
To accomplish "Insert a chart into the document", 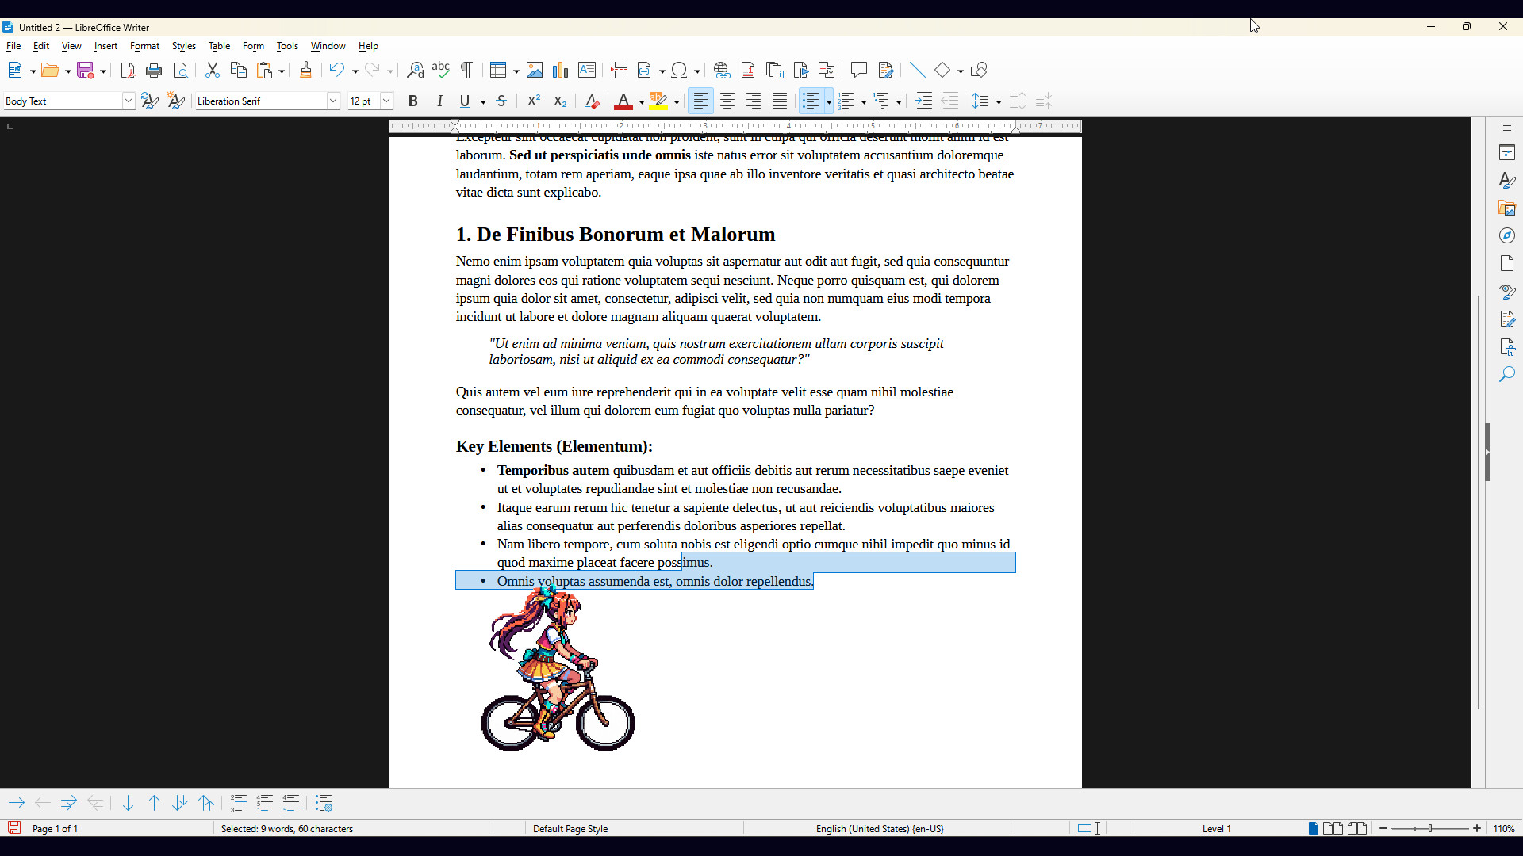I will pos(561,70).
